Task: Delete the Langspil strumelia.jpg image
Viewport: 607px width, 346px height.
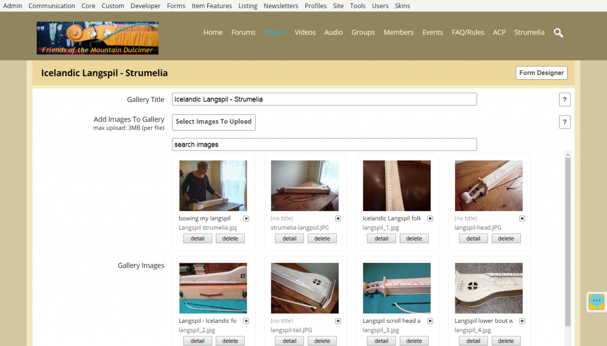Action: (x=230, y=238)
